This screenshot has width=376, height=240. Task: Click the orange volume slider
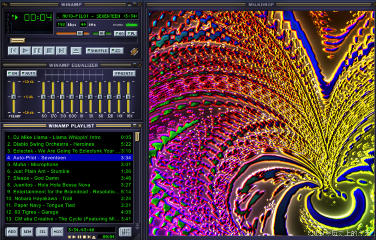73,33
